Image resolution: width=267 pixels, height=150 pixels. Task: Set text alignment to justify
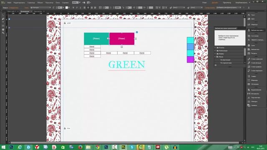[95, 7]
